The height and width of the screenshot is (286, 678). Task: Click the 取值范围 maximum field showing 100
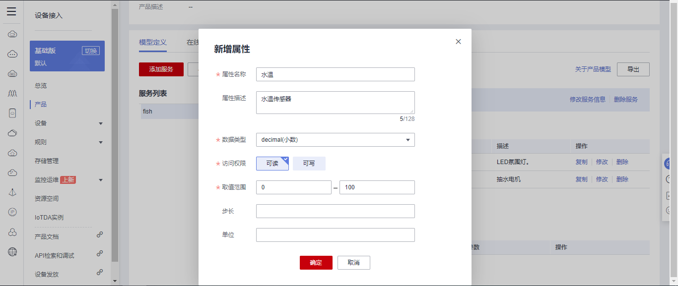pos(377,187)
